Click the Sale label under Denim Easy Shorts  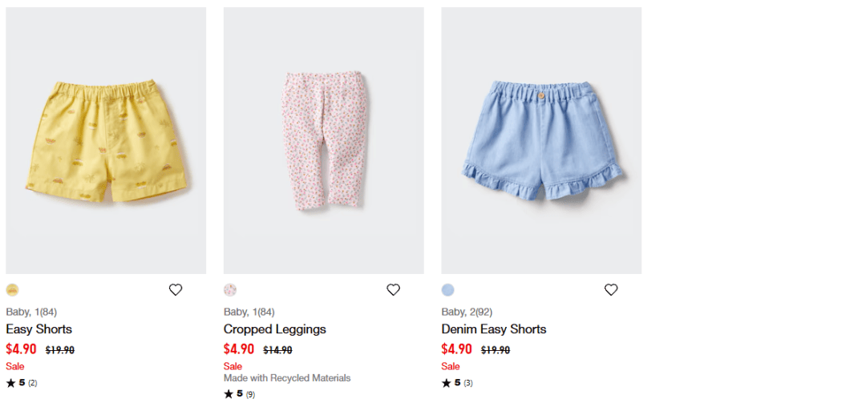[x=450, y=366]
